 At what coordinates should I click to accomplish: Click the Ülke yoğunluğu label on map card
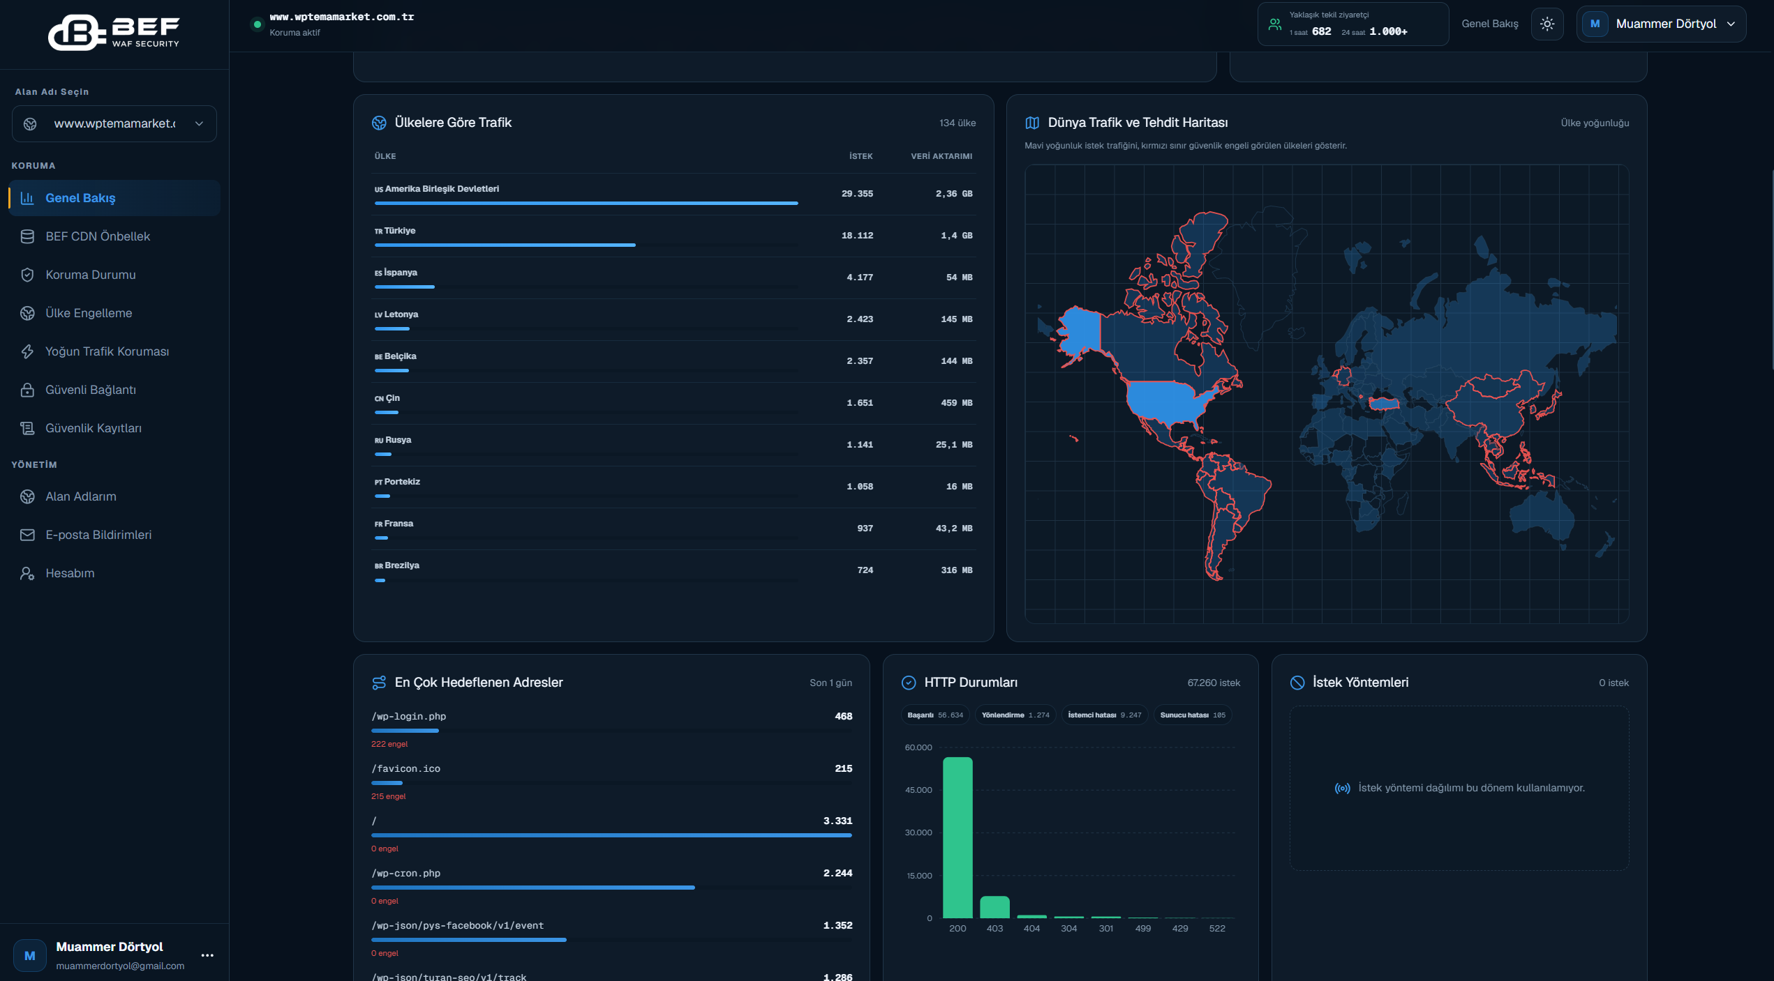coord(1595,123)
